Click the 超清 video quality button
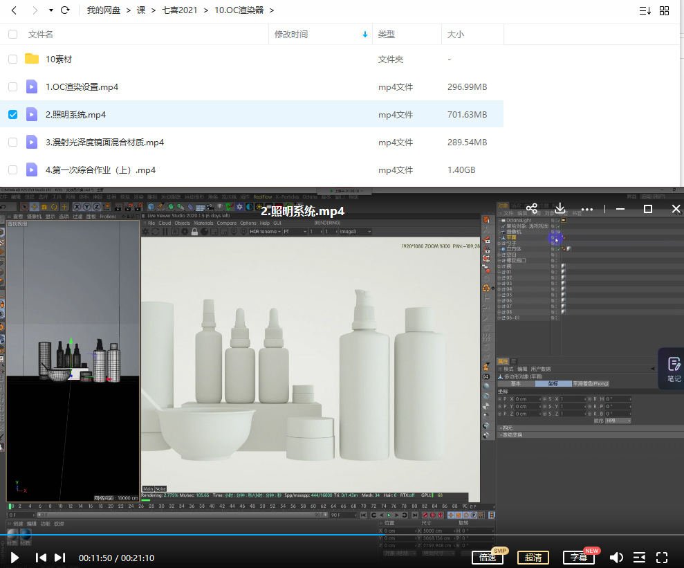Viewport: 684px width, 568px height. (533, 557)
